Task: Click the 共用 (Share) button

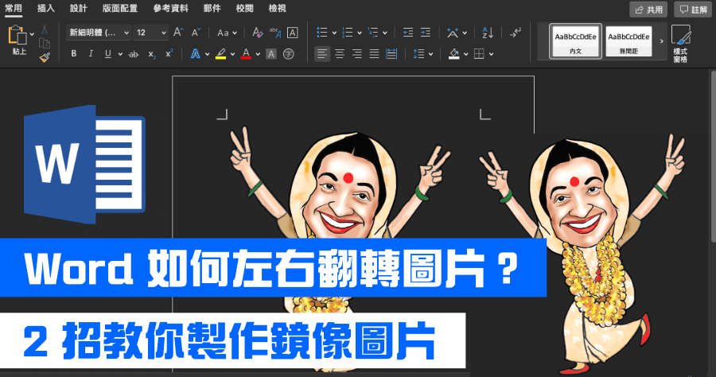Action: pos(648,9)
